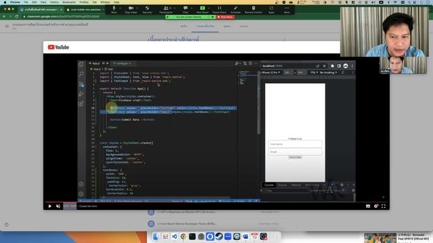Click the YouTube logo on video
This screenshot has width=433, height=243.
pyautogui.click(x=58, y=47)
